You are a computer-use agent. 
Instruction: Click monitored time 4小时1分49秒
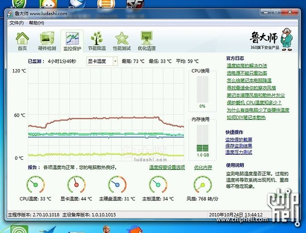pos(62,61)
